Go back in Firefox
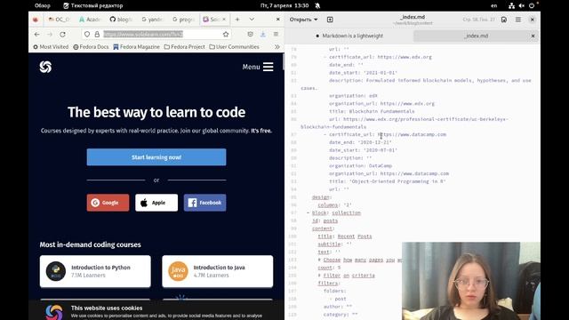This screenshot has width=569, height=320. pyautogui.click(x=37, y=34)
